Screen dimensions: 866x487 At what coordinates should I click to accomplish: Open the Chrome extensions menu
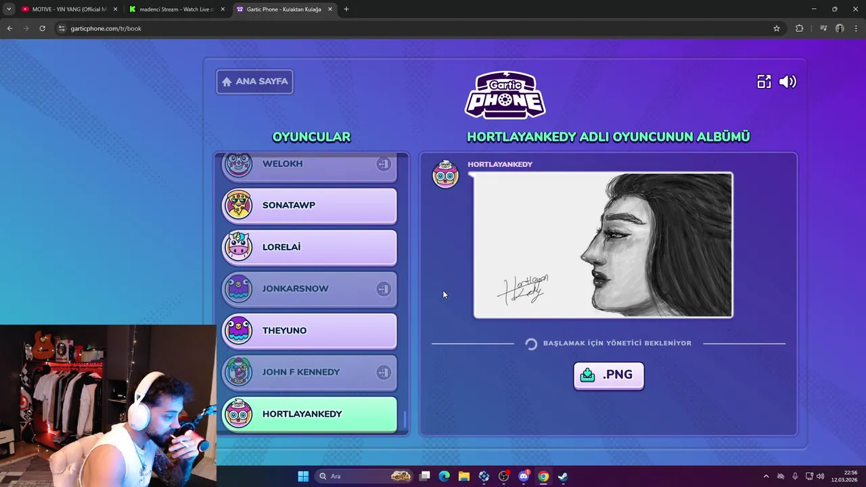[x=800, y=28]
